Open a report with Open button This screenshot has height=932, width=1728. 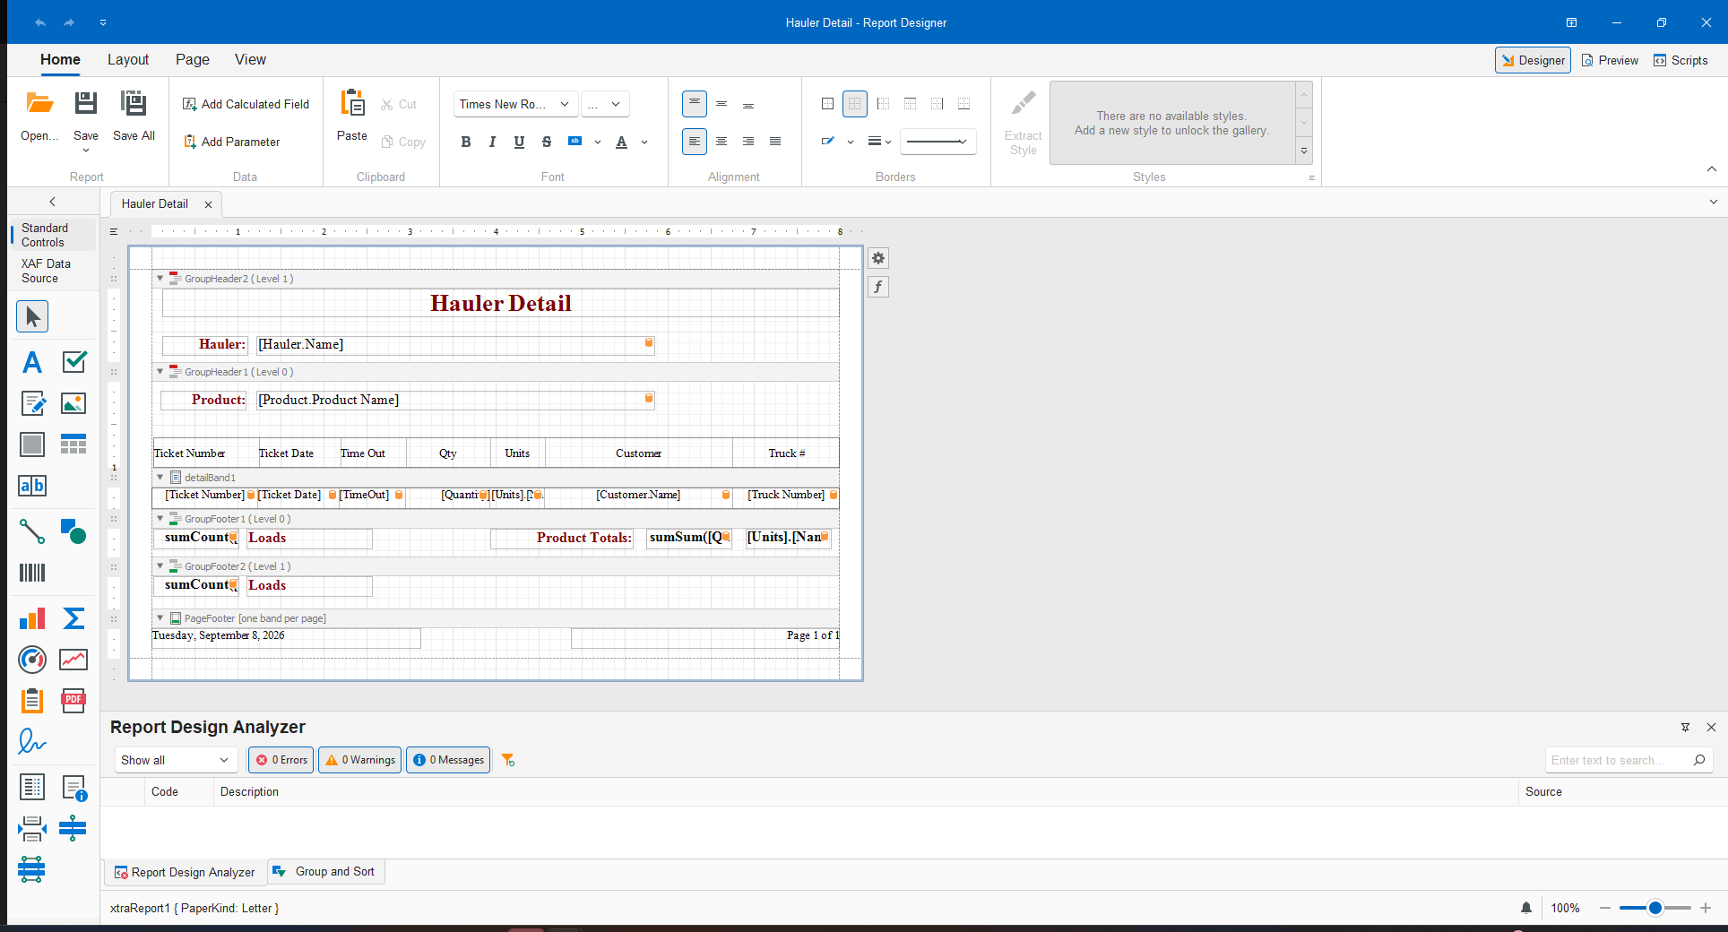(x=39, y=115)
